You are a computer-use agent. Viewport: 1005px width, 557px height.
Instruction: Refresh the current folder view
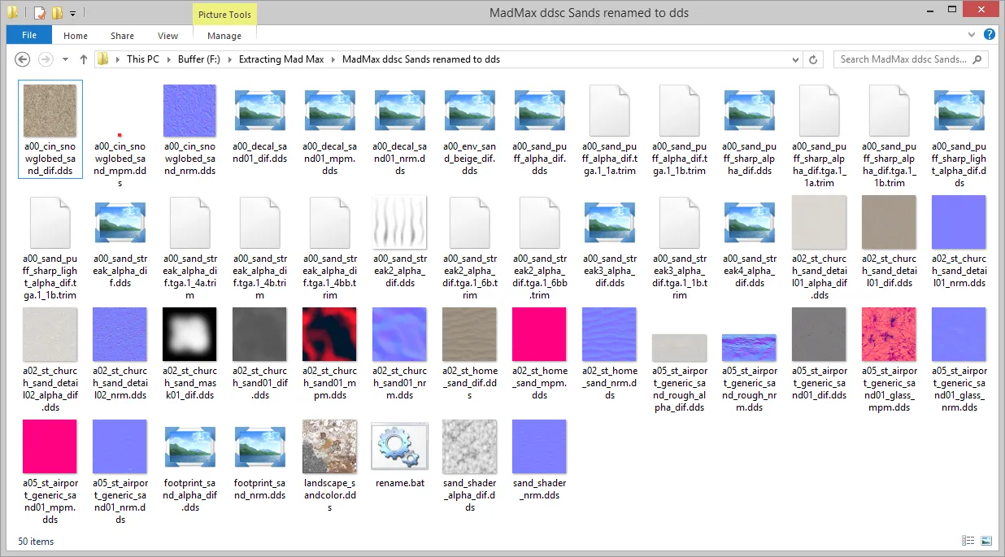click(813, 59)
